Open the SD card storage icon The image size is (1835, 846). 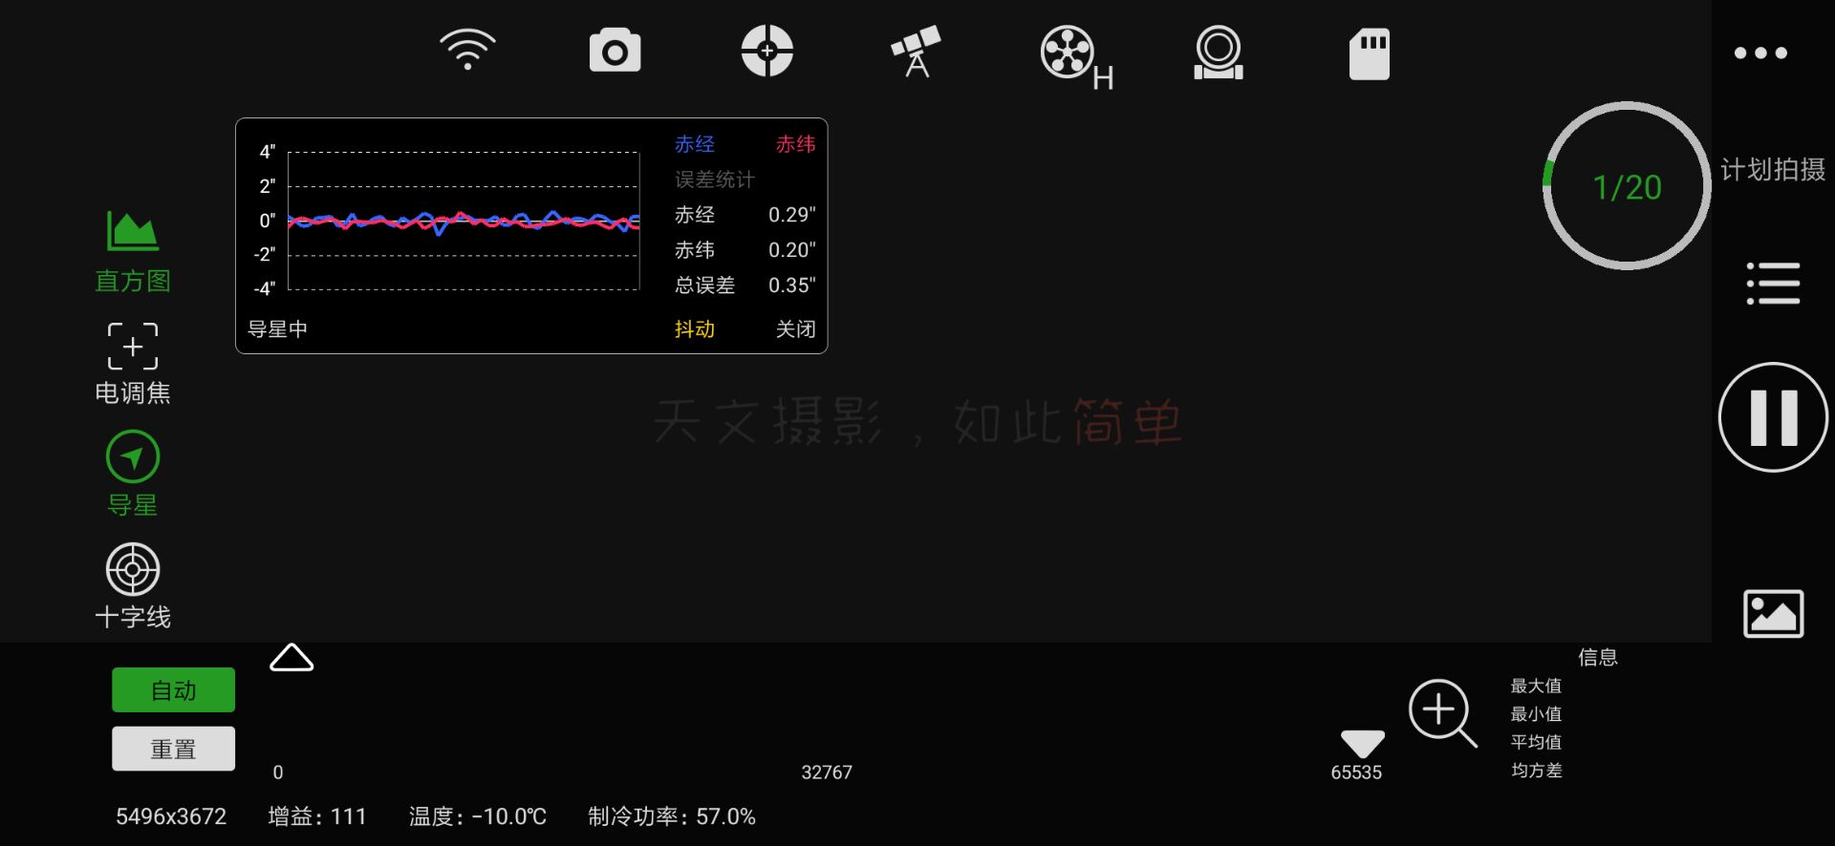pos(1369,53)
